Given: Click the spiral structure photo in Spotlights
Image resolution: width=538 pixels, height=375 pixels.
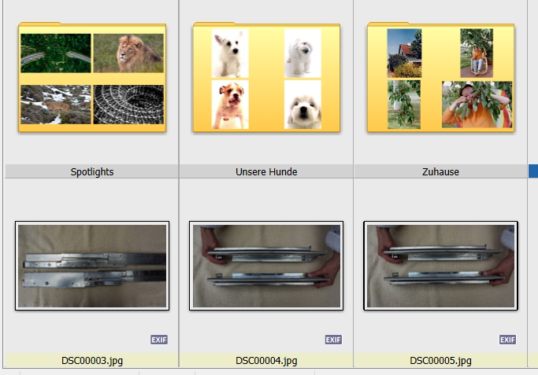Looking at the screenshot, I should [128, 105].
